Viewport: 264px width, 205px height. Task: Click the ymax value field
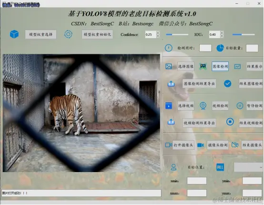[252, 193]
